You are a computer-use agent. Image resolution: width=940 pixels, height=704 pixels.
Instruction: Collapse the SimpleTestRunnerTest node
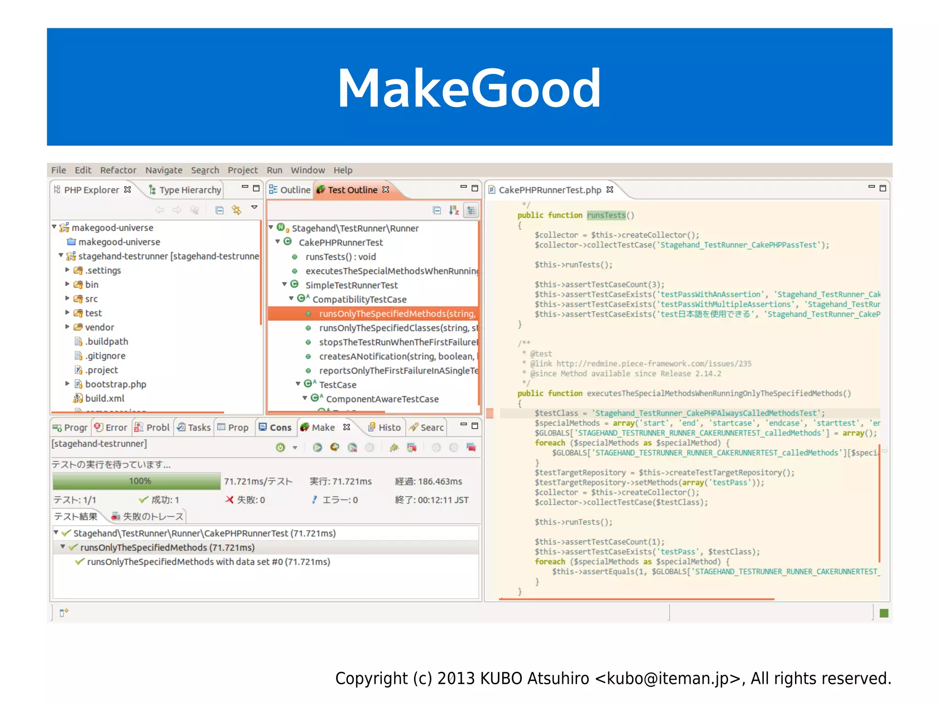coord(285,285)
